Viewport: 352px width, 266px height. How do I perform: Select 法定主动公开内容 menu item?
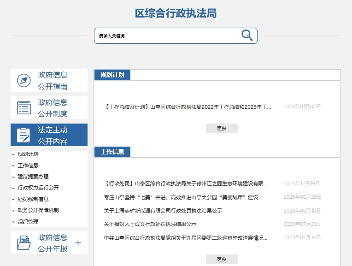[x=49, y=135]
